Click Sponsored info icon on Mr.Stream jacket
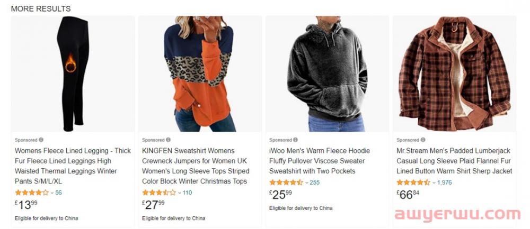 (423, 140)
